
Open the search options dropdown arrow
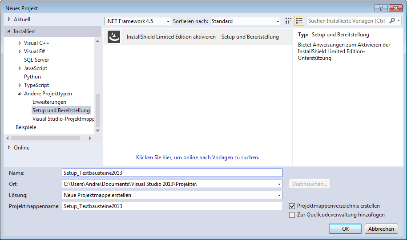pyautogui.click(x=399, y=21)
